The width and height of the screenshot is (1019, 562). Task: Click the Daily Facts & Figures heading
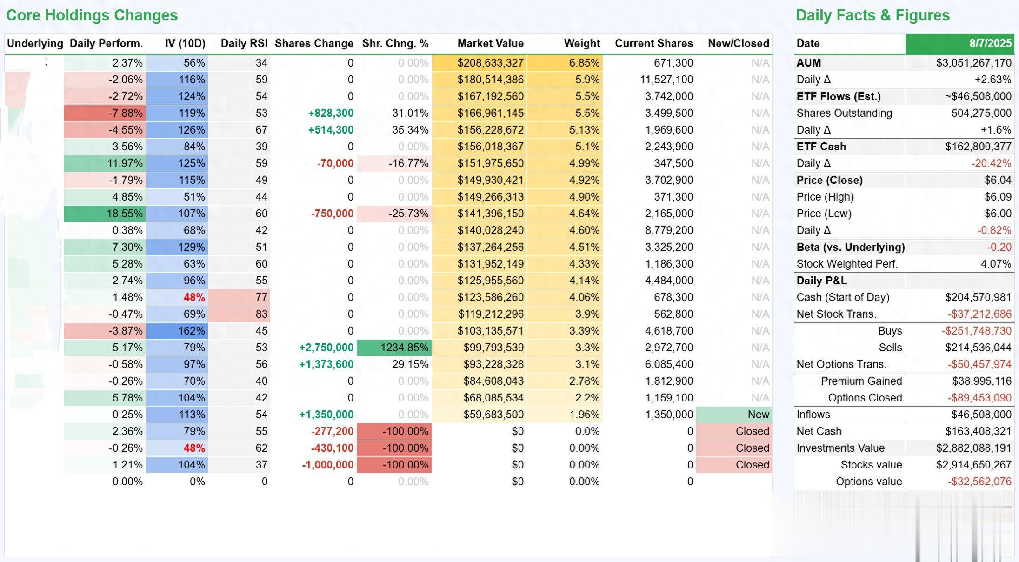pyautogui.click(x=872, y=15)
